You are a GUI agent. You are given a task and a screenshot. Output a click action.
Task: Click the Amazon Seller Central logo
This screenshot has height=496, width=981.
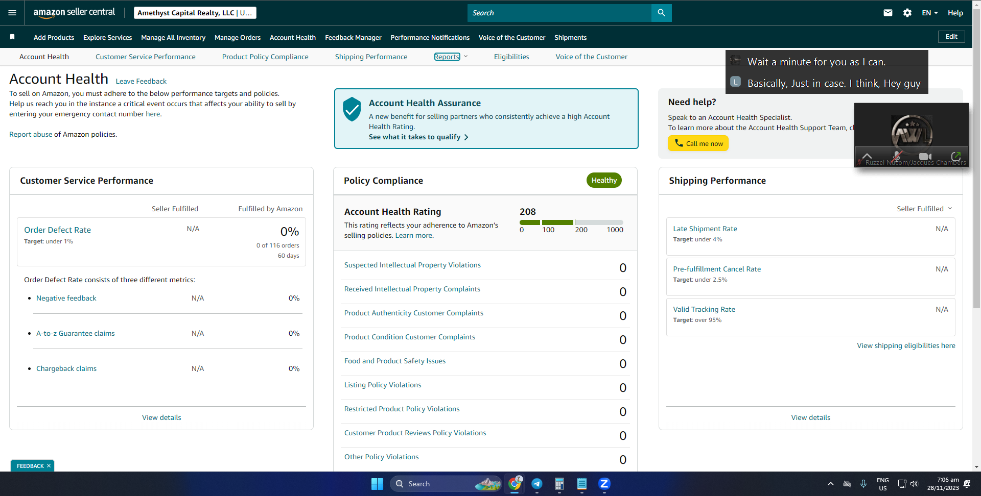tap(74, 13)
